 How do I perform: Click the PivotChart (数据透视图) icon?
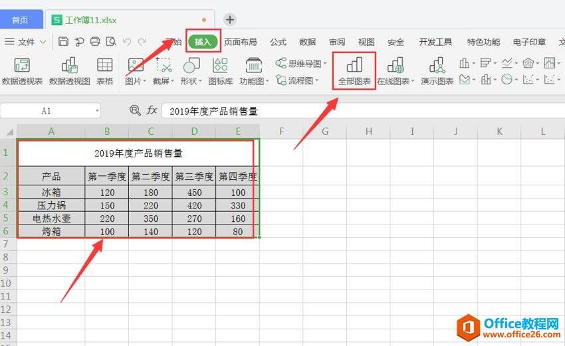click(x=69, y=66)
